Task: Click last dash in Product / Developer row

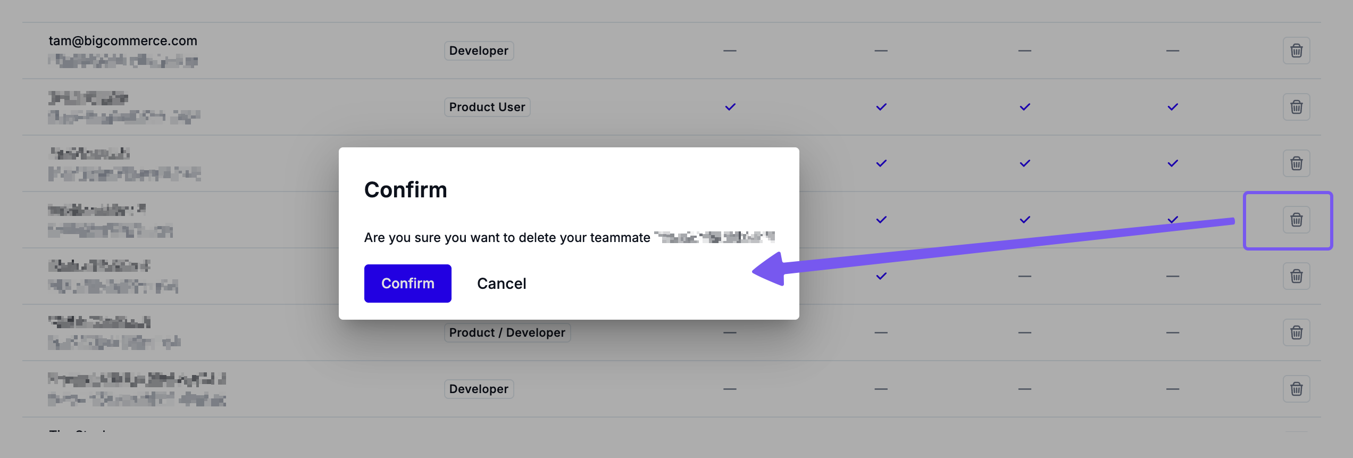Action: pyautogui.click(x=1173, y=332)
